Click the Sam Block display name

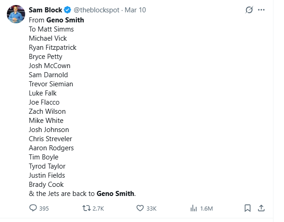[45, 10]
